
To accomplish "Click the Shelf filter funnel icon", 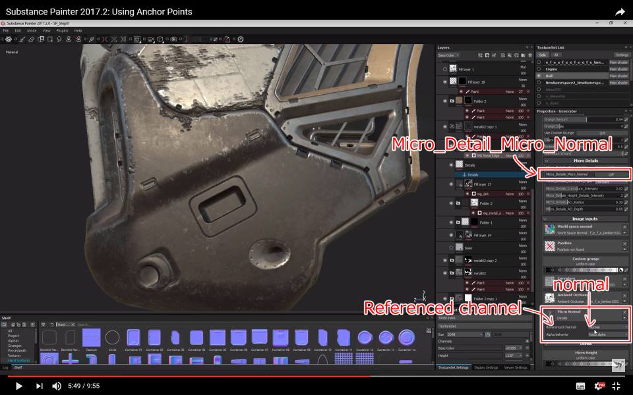I will (x=44, y=325).
